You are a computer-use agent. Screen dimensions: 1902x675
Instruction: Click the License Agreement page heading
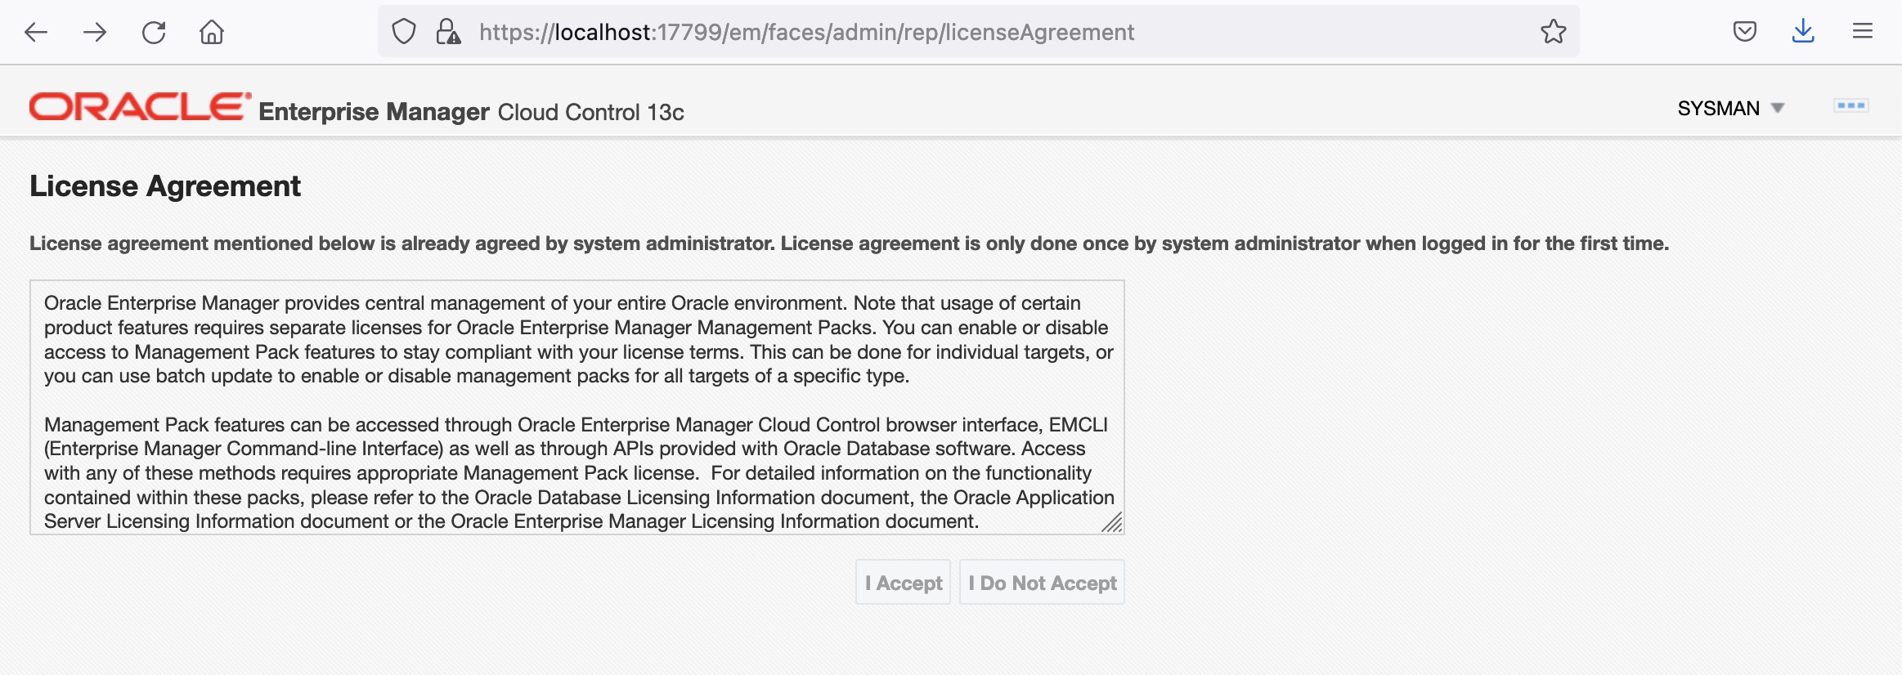pyautogui.click(x=165, y=186)
